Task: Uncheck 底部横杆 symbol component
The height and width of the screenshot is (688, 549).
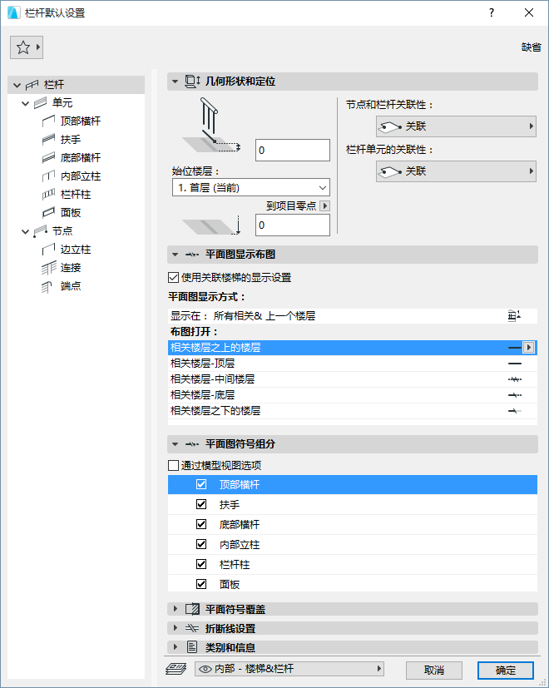Action: 201,524
